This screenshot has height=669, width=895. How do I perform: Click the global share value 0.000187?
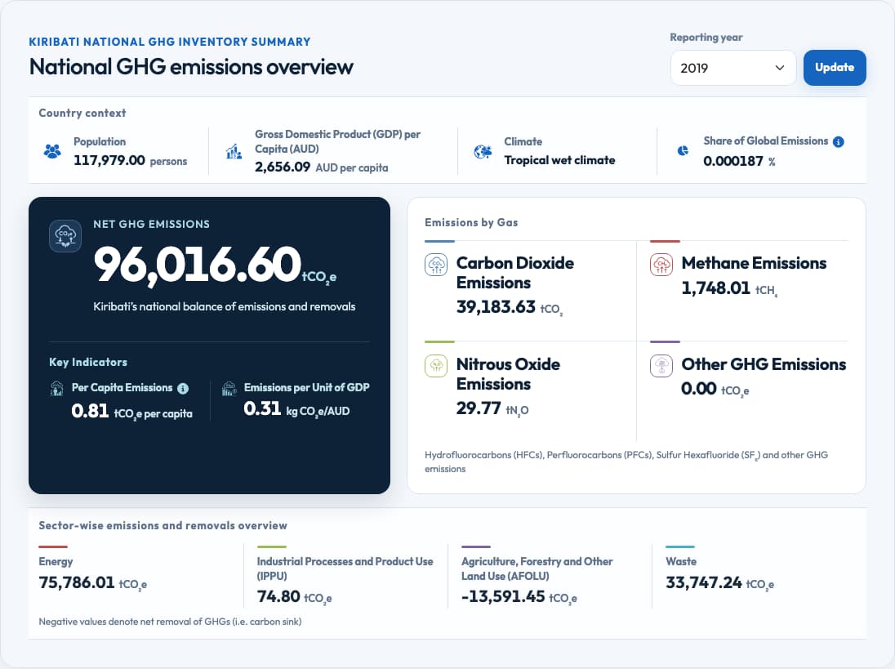tap(732, 161)
